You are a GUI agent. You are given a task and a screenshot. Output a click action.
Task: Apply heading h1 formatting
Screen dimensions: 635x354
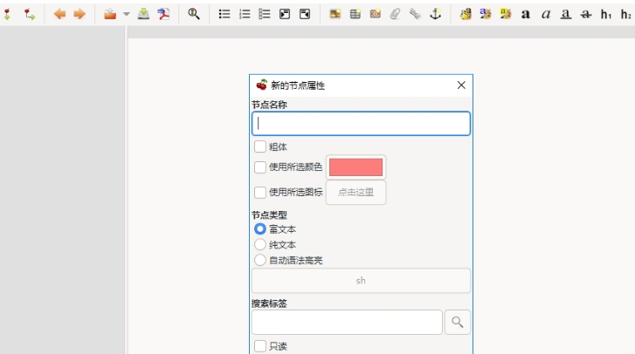[x=606, y=15]
